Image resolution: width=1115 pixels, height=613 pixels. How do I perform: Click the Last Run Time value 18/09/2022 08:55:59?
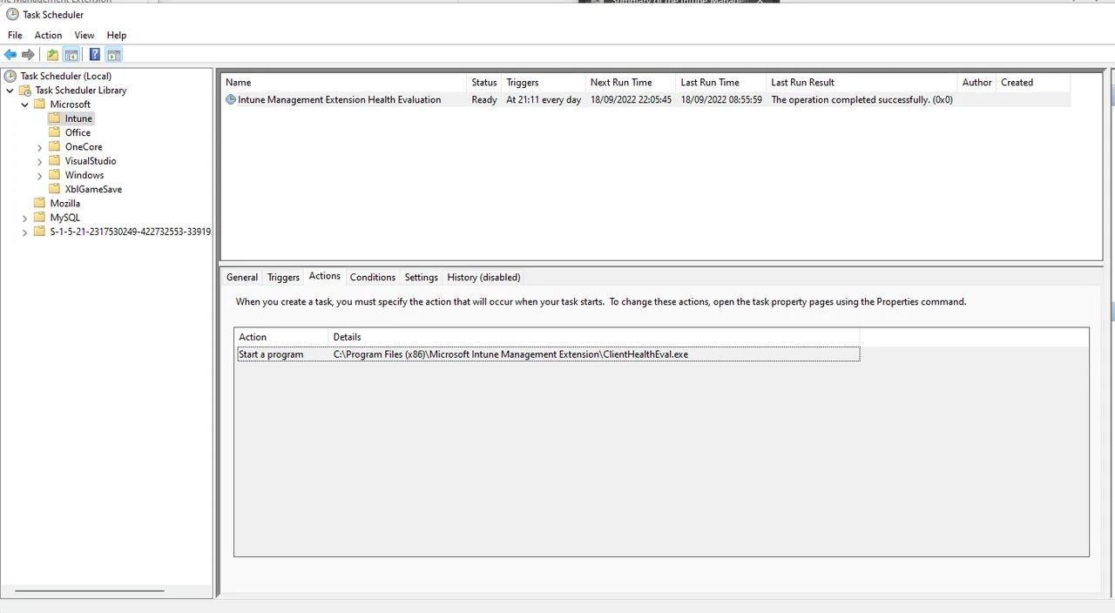click(721, 99)
